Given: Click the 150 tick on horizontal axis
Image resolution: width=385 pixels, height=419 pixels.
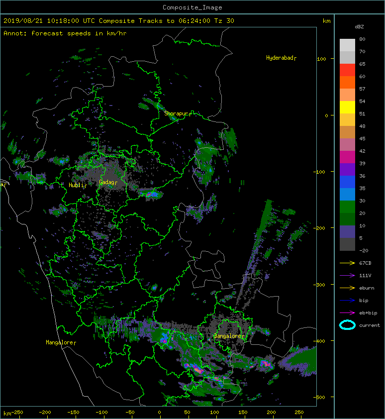Looking at the screenshot, I should 243,413.
